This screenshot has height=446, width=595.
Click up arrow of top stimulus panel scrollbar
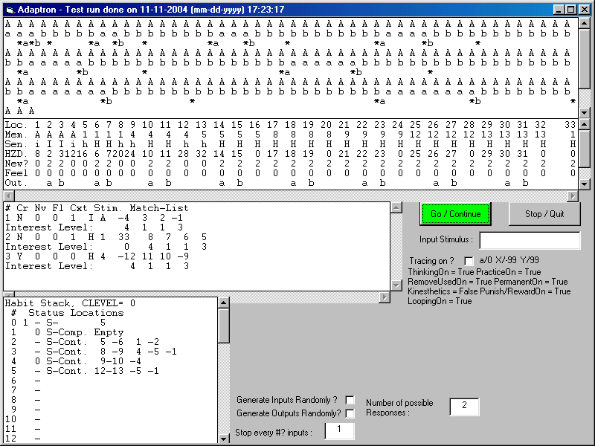[x=585, y=23]
